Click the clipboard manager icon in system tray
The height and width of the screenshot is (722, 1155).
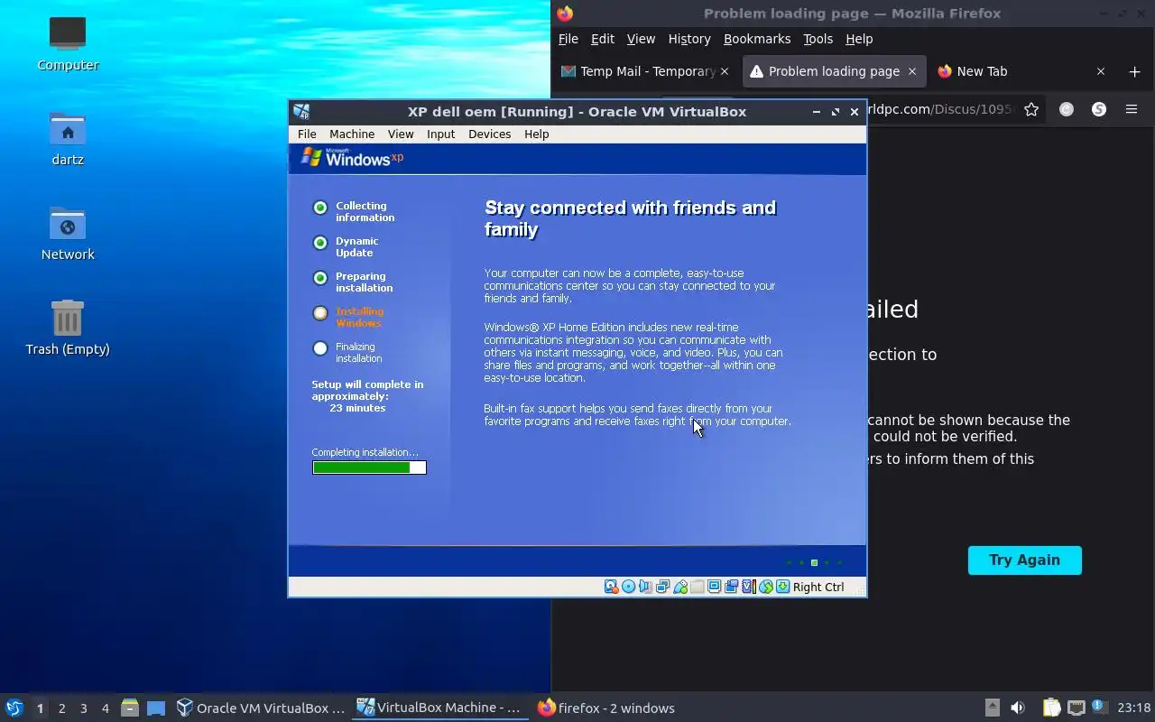pyautogui.click(x=1051, y=708)
